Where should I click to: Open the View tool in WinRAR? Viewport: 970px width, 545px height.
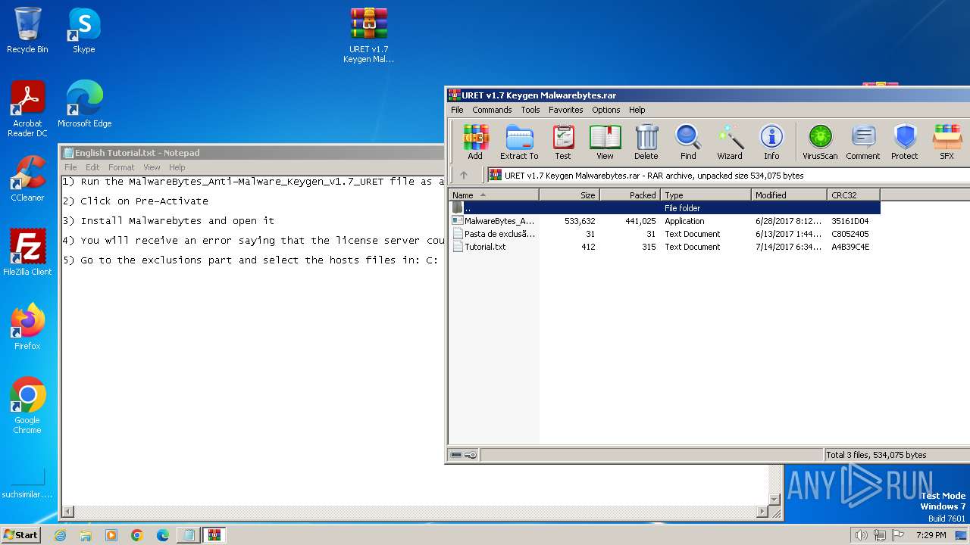(x=605, y=142)
